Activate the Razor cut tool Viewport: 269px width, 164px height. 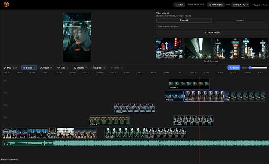click(46, 68)
